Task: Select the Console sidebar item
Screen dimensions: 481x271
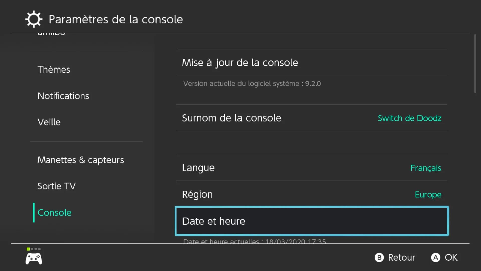Action: 54,212
